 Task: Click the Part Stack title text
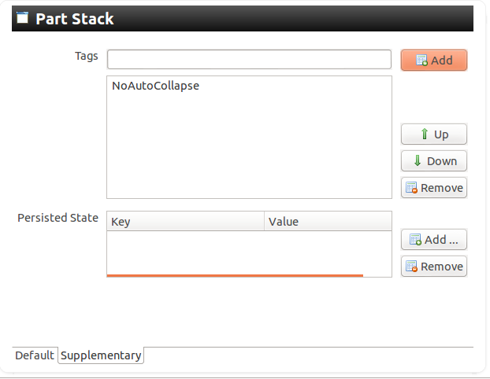[75, 19]
